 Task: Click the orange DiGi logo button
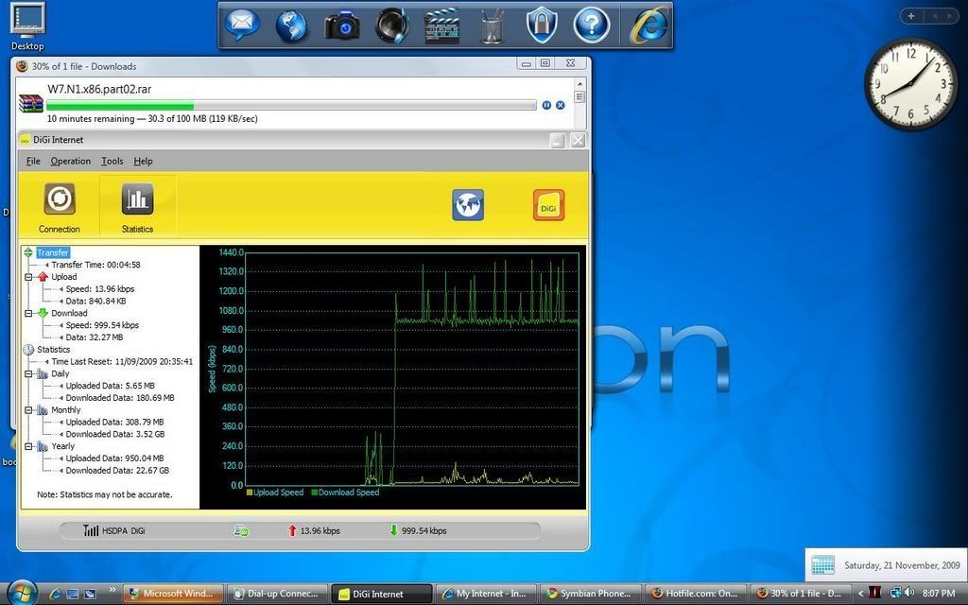pyautogui.click(x=549, y=205)
